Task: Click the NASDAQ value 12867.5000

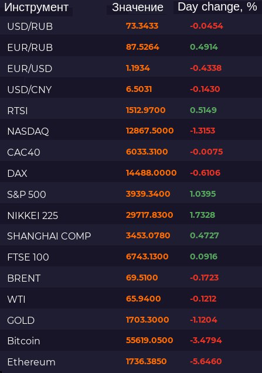Action: [150, 131]
